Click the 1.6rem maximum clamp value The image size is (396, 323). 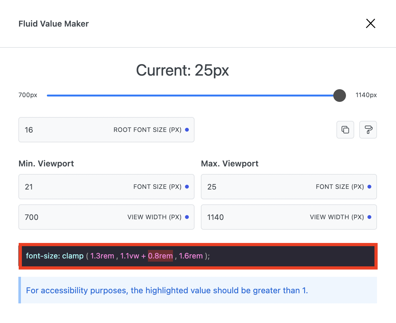191,256
